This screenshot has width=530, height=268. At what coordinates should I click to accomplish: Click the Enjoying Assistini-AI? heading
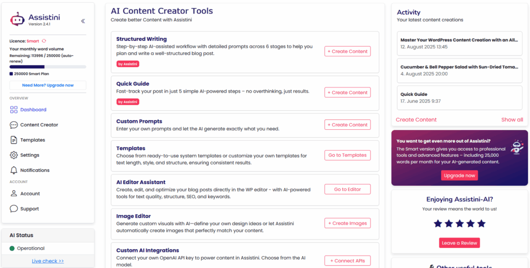[460, 199]
